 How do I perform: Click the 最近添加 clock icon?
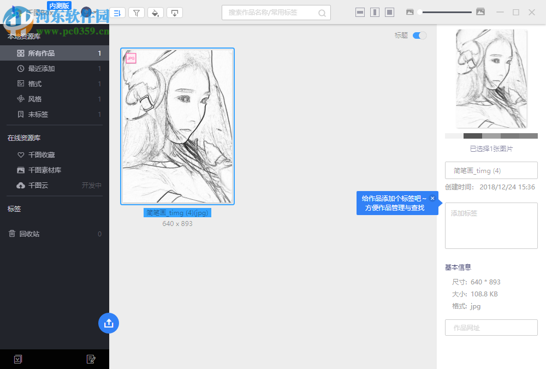(21, 69)
